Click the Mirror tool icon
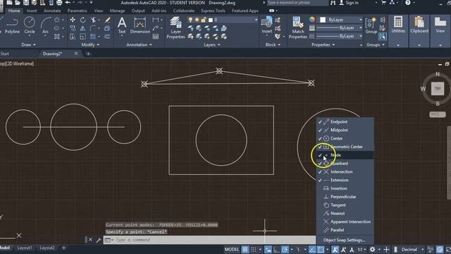Screen dimensions: 451x254 (x=83, y=28)
